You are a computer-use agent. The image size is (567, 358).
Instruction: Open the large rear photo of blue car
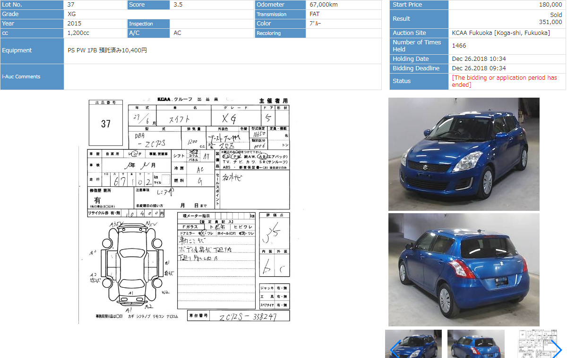pos(464,269)
